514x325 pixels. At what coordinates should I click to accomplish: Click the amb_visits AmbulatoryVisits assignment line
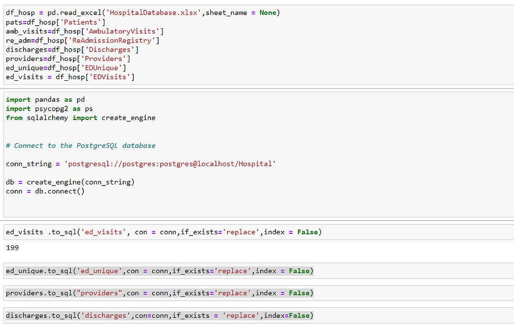pos(84,31)
